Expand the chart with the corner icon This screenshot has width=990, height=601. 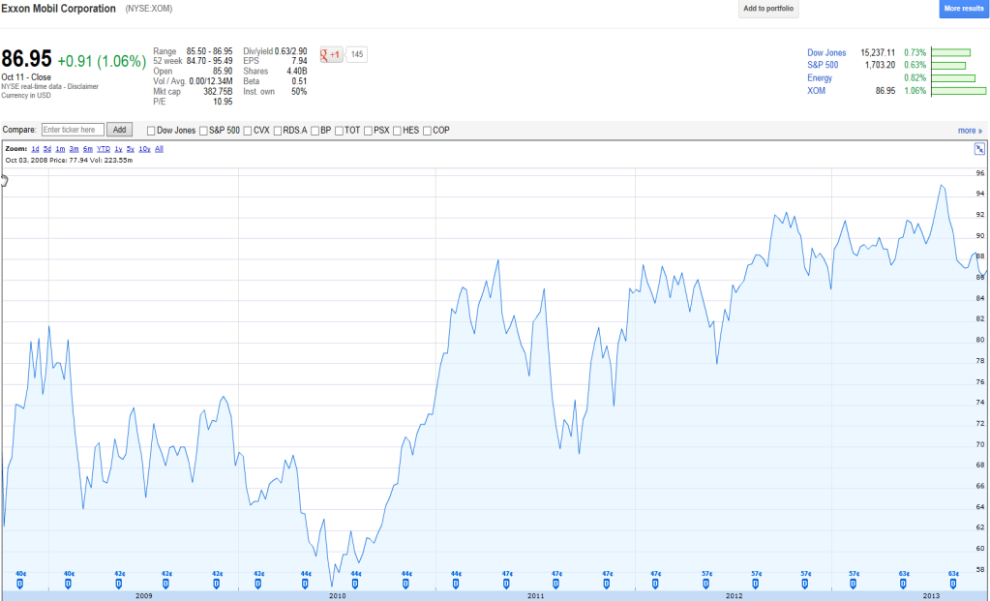point(979,149)
